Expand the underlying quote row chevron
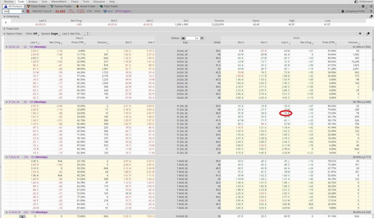Screen dimensions: 374x218 [6, 22]
